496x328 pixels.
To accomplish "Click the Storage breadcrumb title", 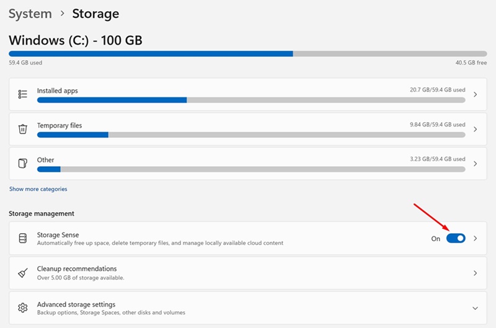I will [95, 13].
